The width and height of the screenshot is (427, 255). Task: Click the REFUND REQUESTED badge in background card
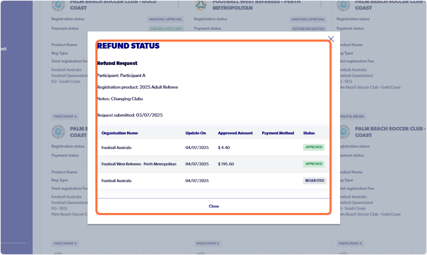[x=309, y=29]
